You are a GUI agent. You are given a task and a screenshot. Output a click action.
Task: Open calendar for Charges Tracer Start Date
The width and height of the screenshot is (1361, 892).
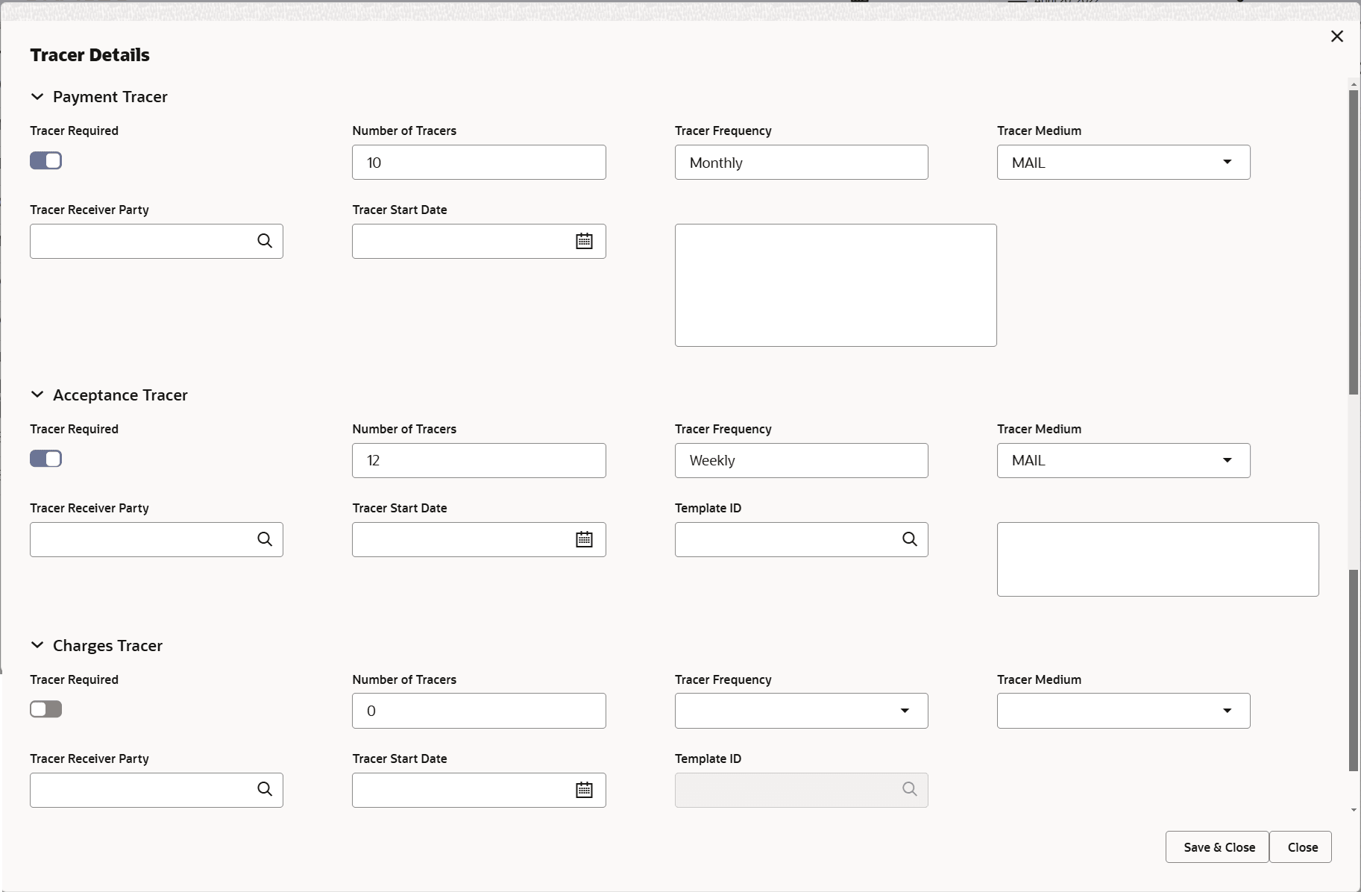tap(584, 790)
